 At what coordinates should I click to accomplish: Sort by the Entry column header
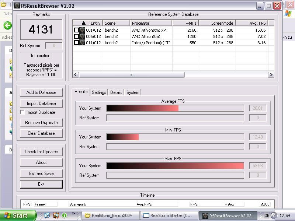pos(88,23)
